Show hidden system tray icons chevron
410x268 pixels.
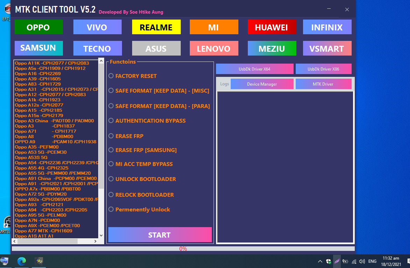(320, 261)
